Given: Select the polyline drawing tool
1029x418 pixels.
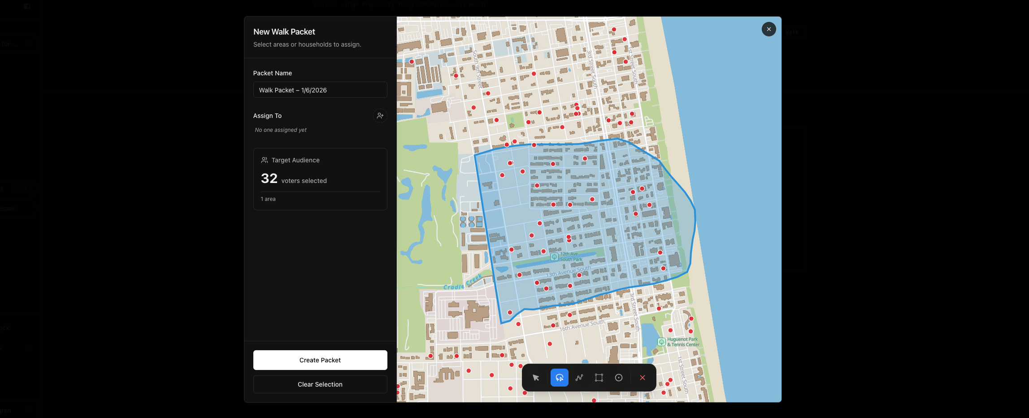Looking at the screenshot, I should 579,378.
